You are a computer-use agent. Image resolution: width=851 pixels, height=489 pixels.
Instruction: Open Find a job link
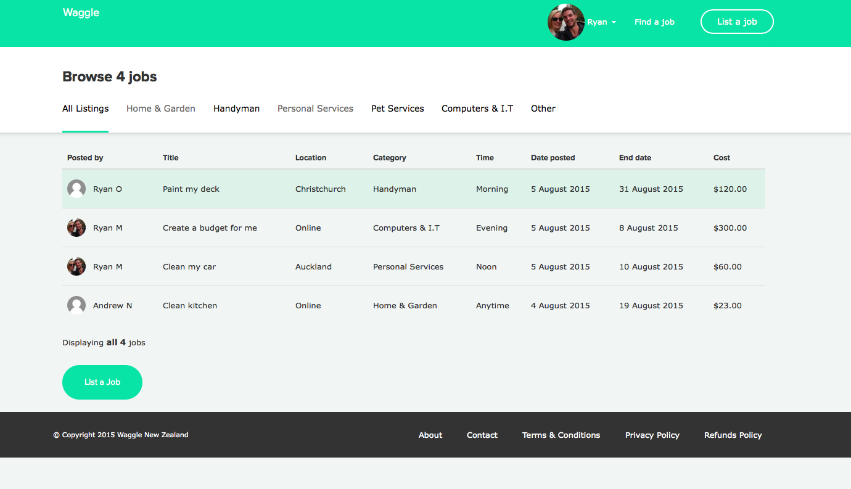pyautogui.click(x=654, y=22)
